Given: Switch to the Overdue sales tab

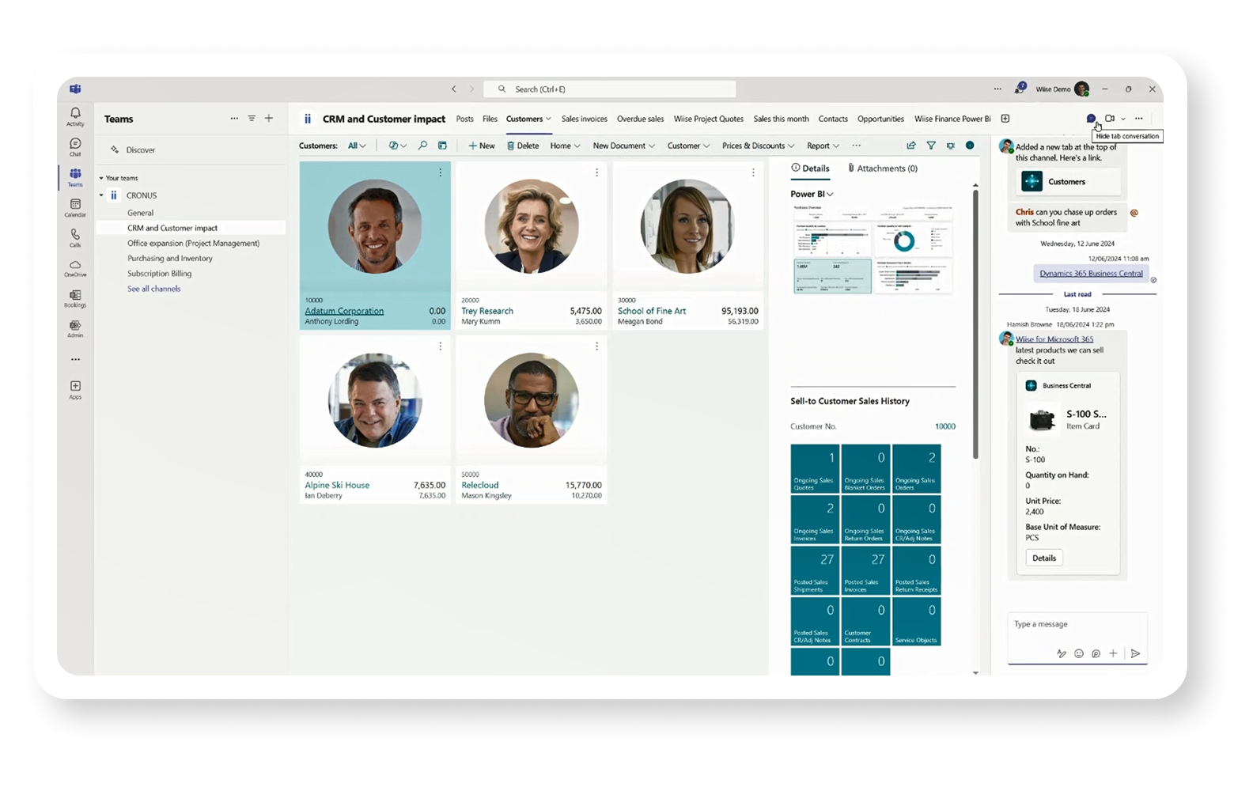Looking at the screenshot, I should pyautogui.click(x=640, y=119).
